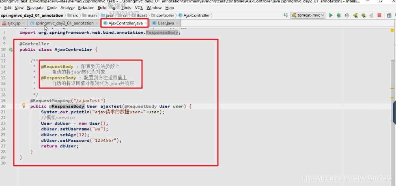
Task: Open the Navigate menu
Action: coord(35,8)
